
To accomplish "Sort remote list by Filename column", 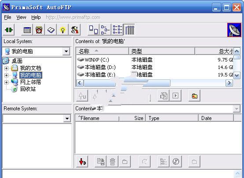I will coord(97,118).
